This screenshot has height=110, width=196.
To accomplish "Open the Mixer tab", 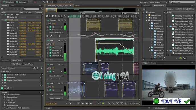I will [77, 6].
